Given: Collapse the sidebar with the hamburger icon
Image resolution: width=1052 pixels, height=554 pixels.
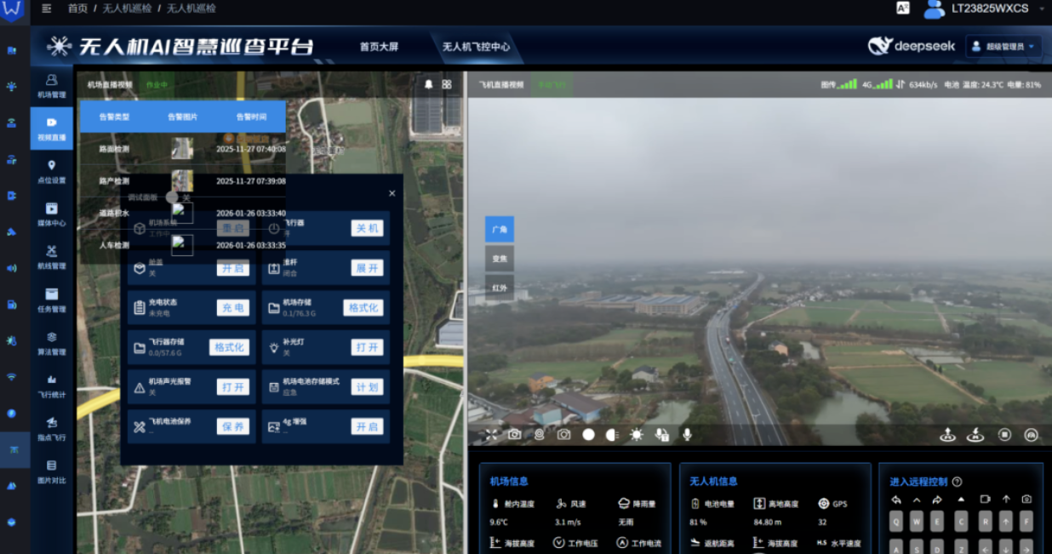Looking at the screenshot, I should (x=46, y=9).
